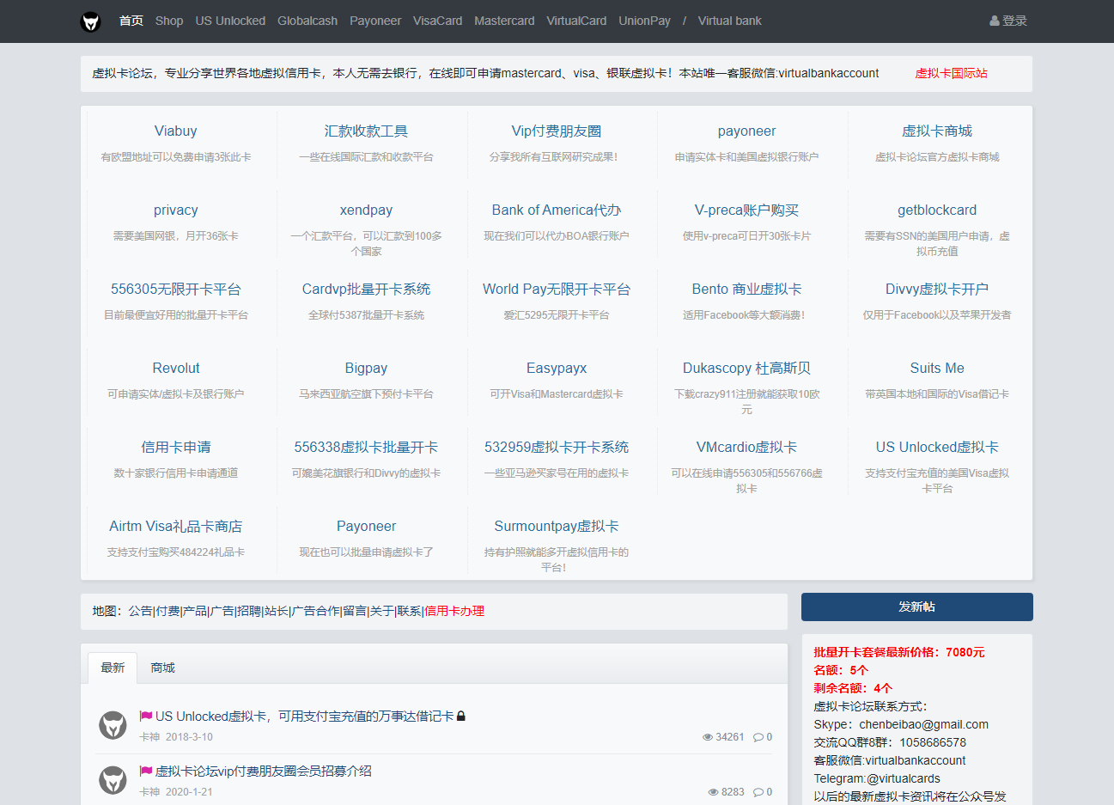Open the Bigpay link
The width and height of the screenshot is (1114, 805).
click(x=366, y=368)
